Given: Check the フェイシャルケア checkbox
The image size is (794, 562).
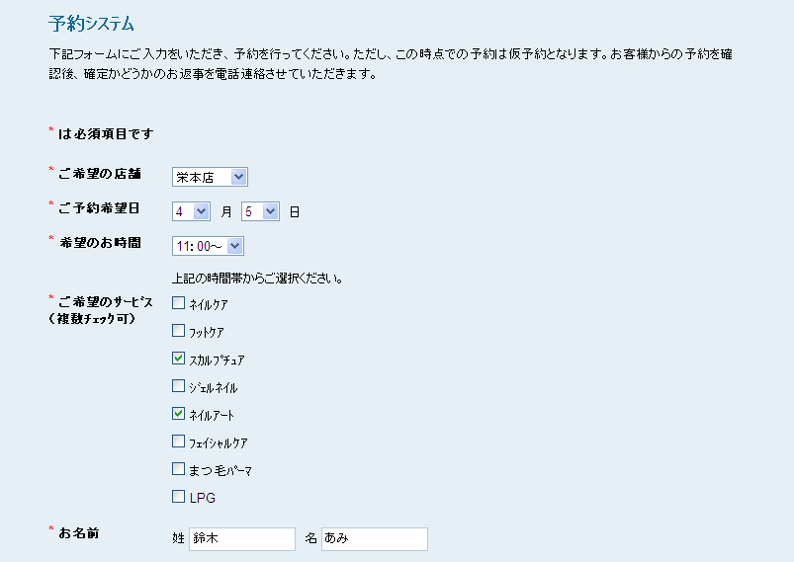Looking at the screenshot, I should pos(178,442).
